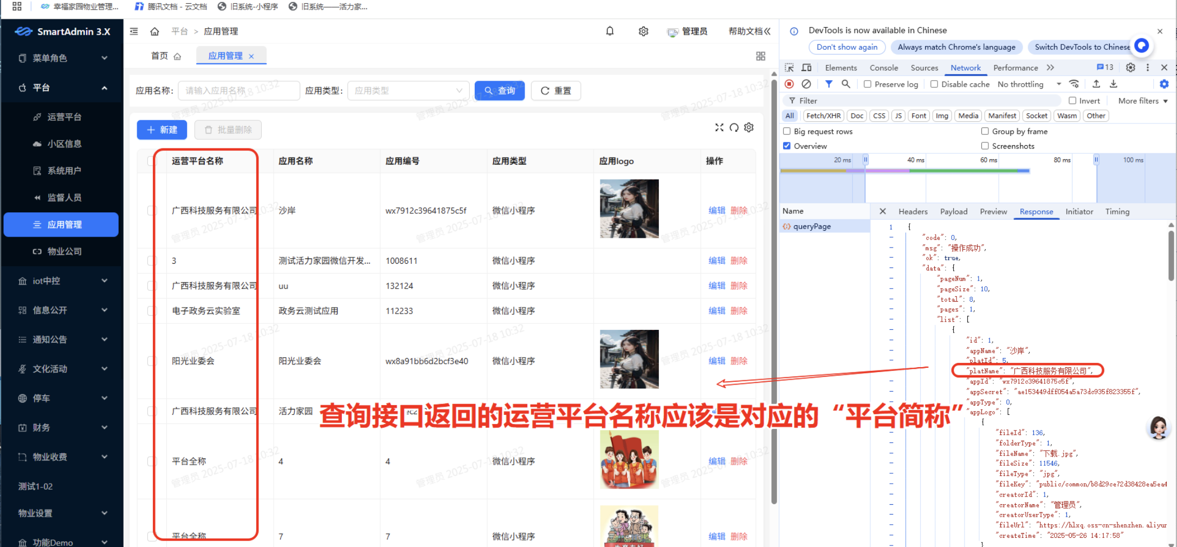The image size is (1177, 547).
Task: Open the Payload tab for queryPage
Action: click(953, 212)
